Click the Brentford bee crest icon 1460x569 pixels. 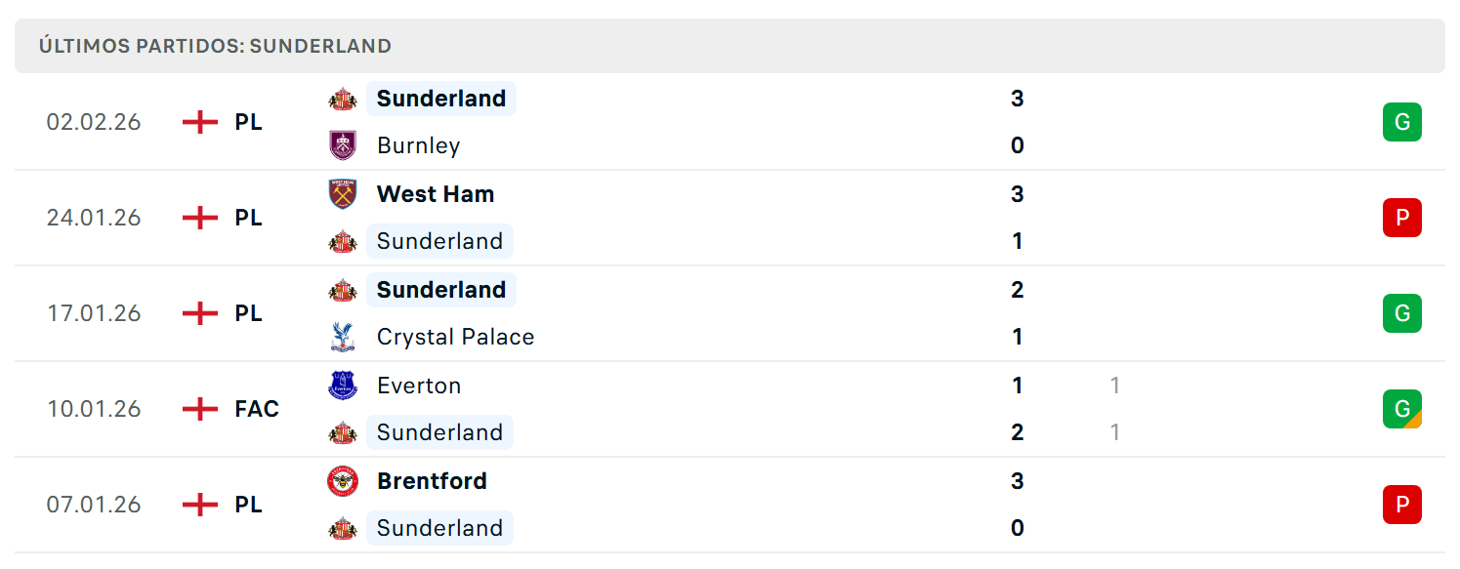[x=343, y=481]
